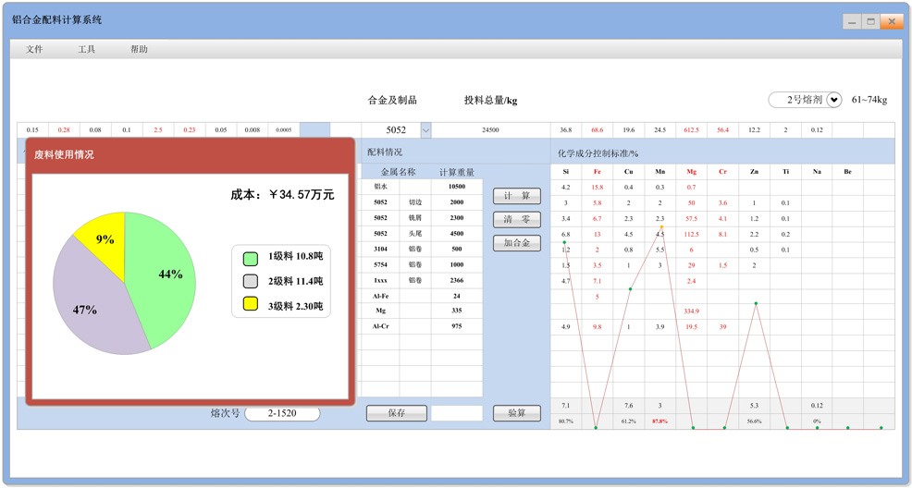
Task: Expand the 2号熔剂 dropdown arrow
Action: (x=834, y=100)
